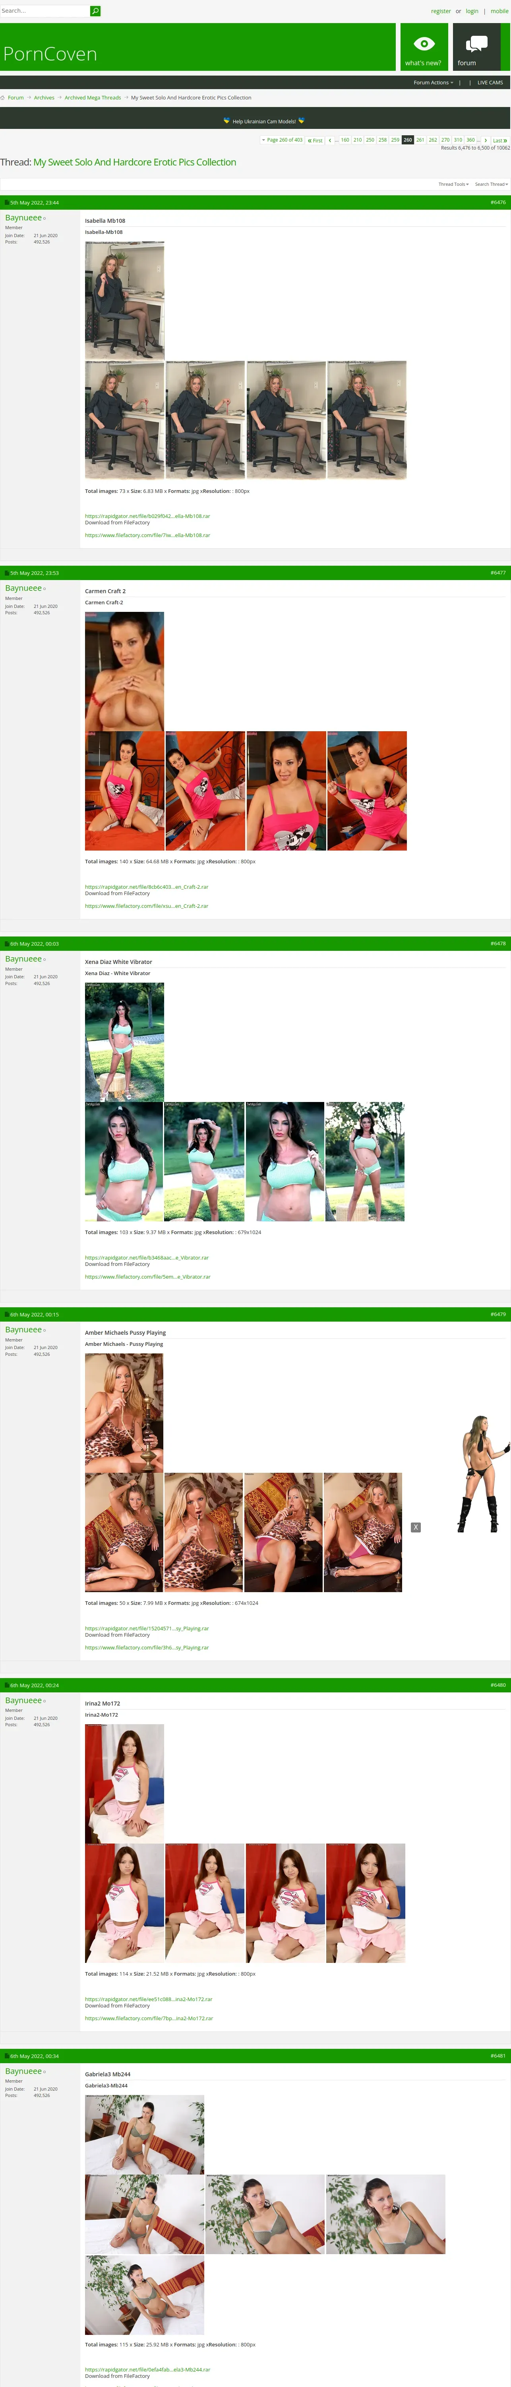Expand the Thread Tools menu
This screenshot has height=2387, width=511.
click(x=454, y=185)
